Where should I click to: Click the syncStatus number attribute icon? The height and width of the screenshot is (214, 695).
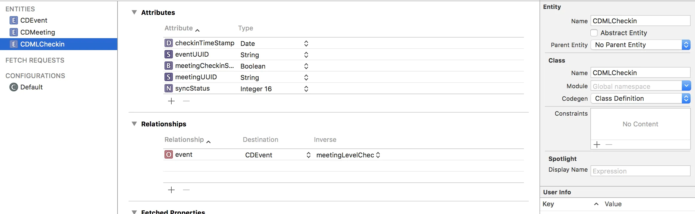169,89
